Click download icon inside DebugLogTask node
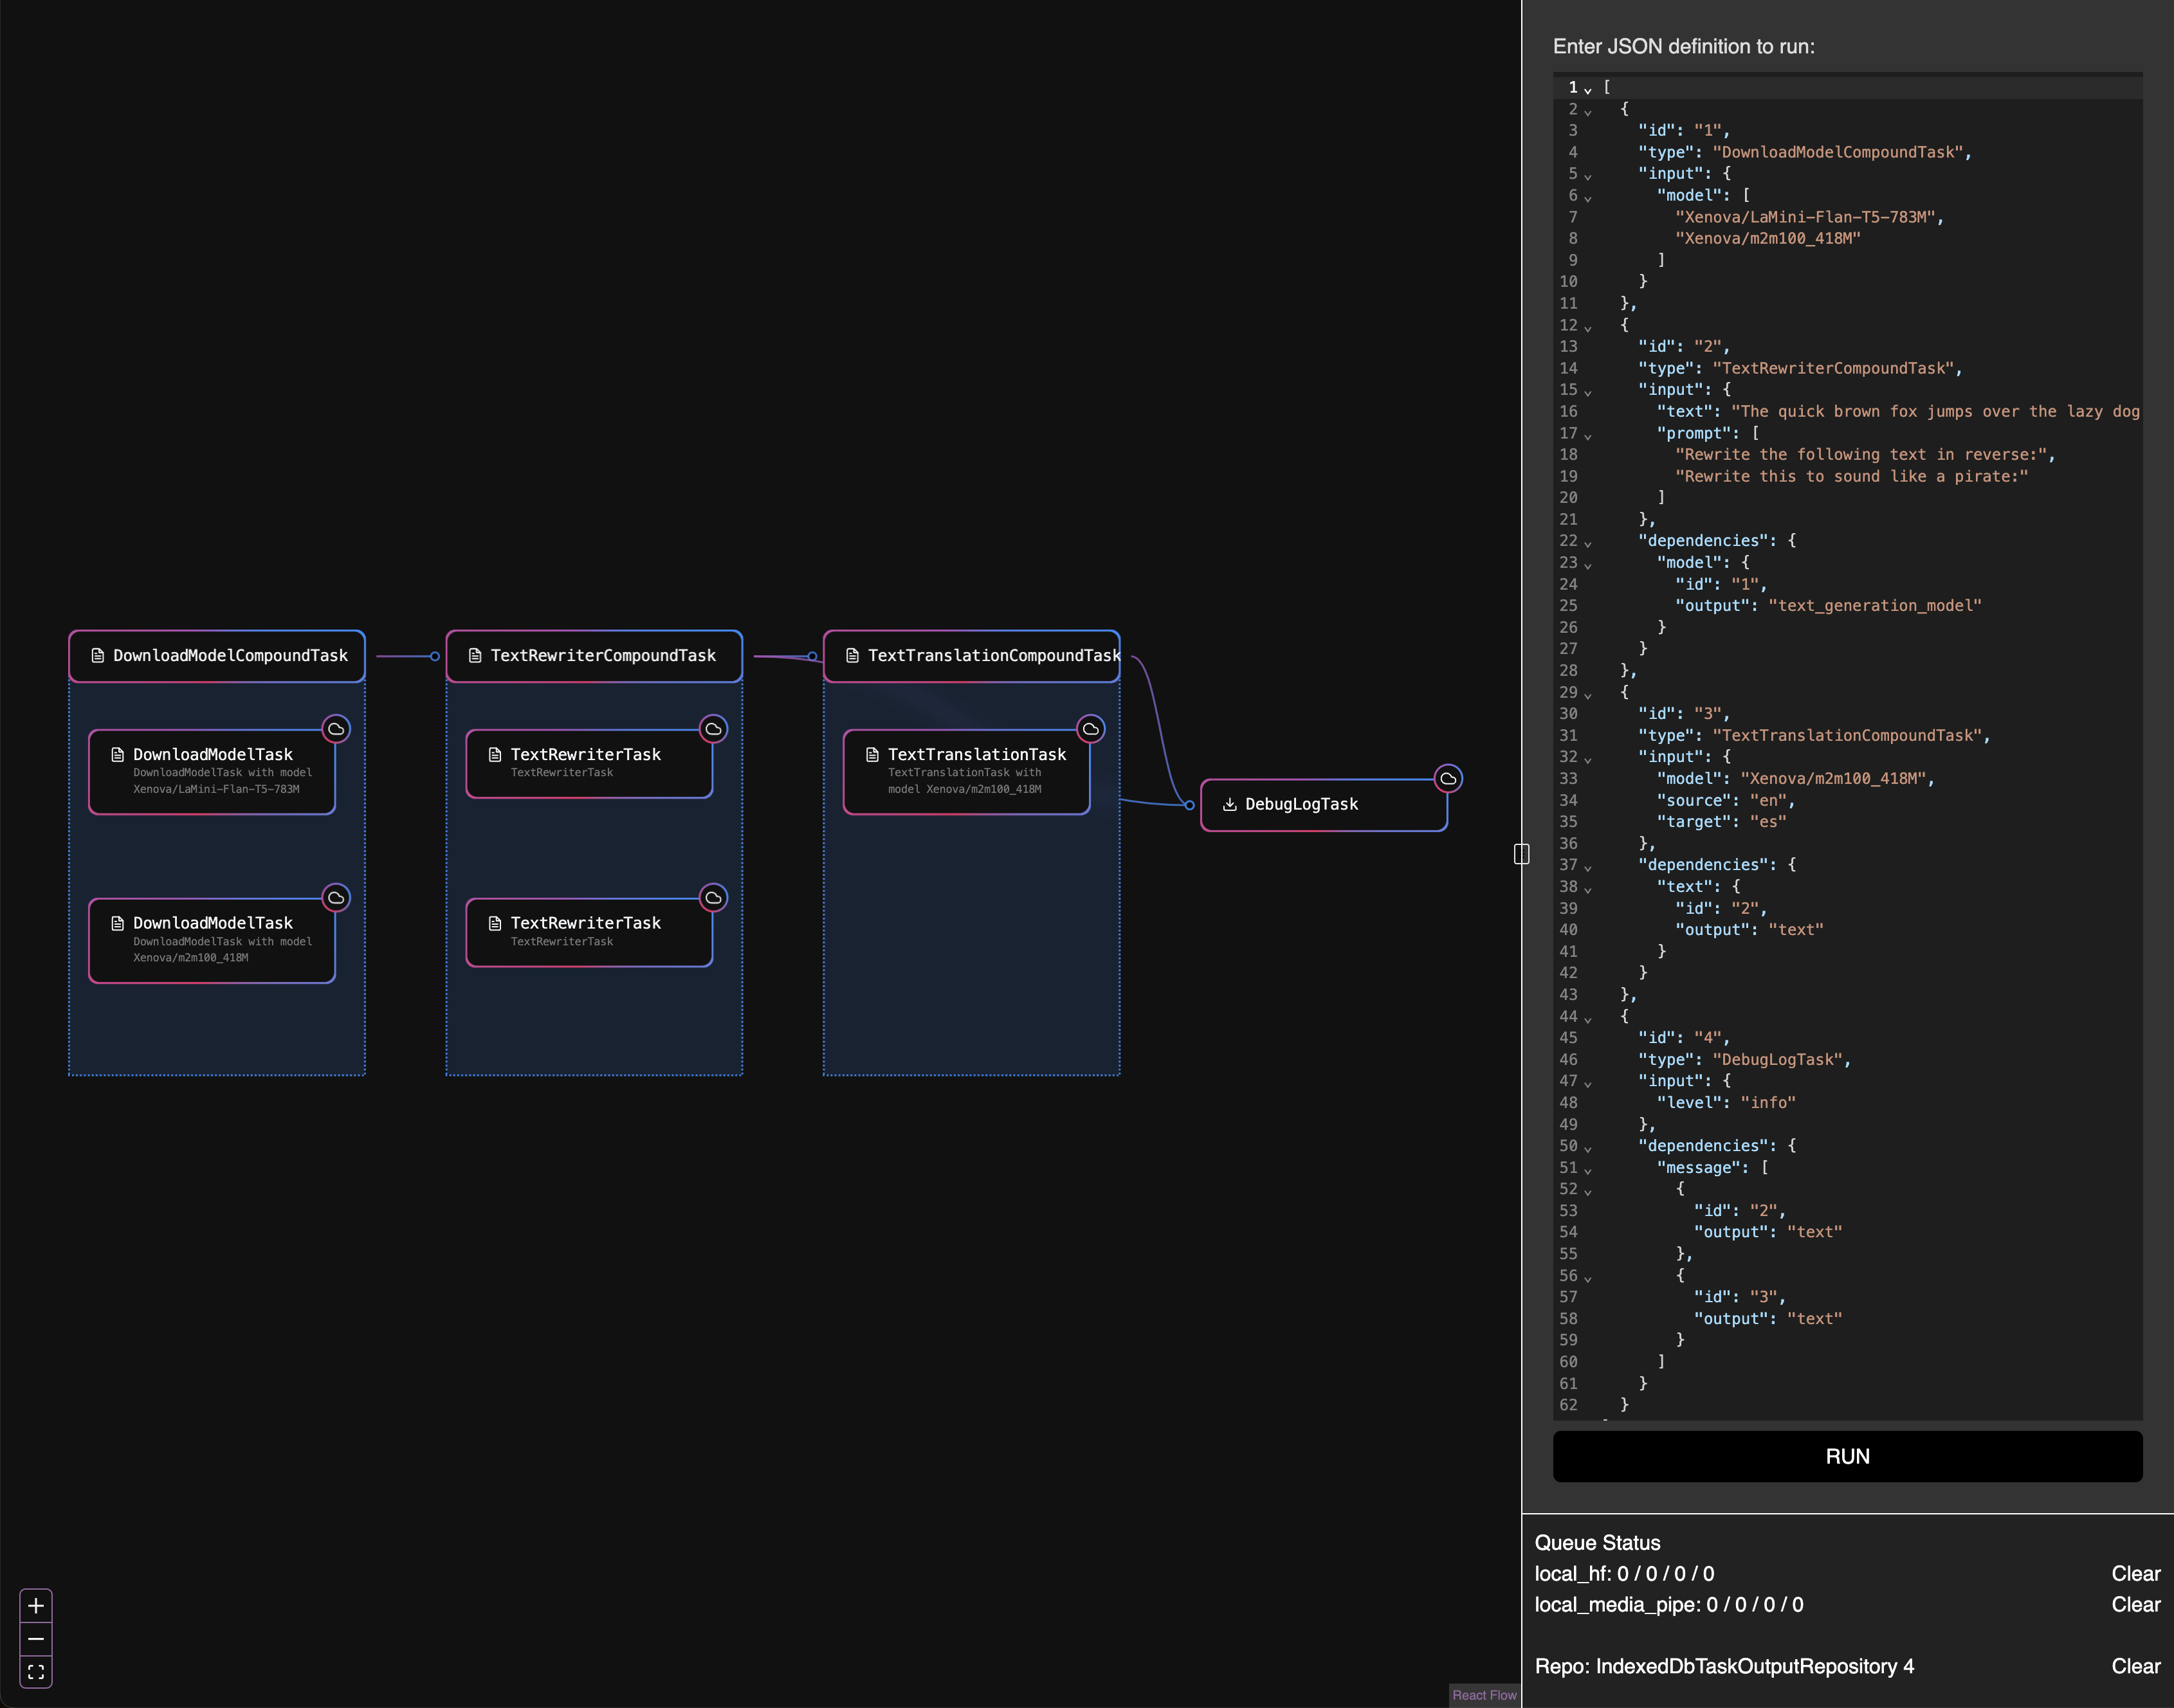The height and width of the screenshot is (1708, 2174). [x=1230, y=805]
